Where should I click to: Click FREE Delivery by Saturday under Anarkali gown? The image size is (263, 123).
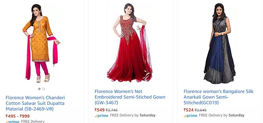[x=221, y=115]
